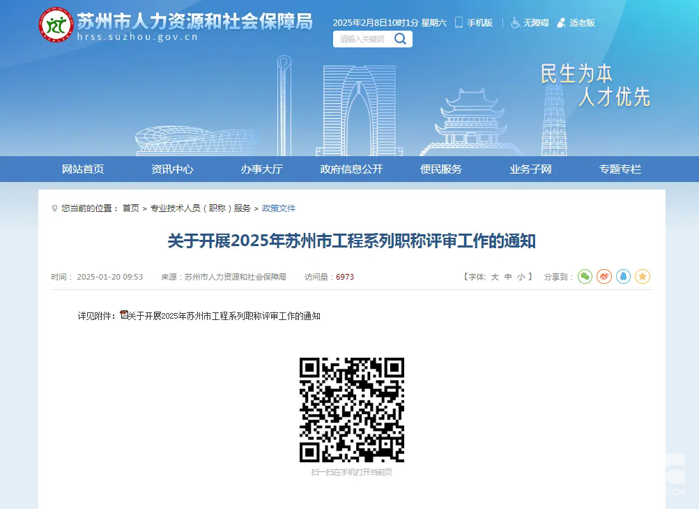The height and width of the screenshot is (509, 699).
Task: Focus the keyword search input field
Action: click(x=362, y=39)
